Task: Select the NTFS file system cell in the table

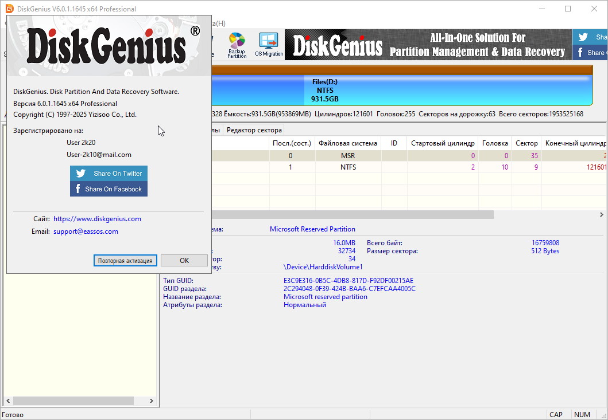Action: point(348,167)
